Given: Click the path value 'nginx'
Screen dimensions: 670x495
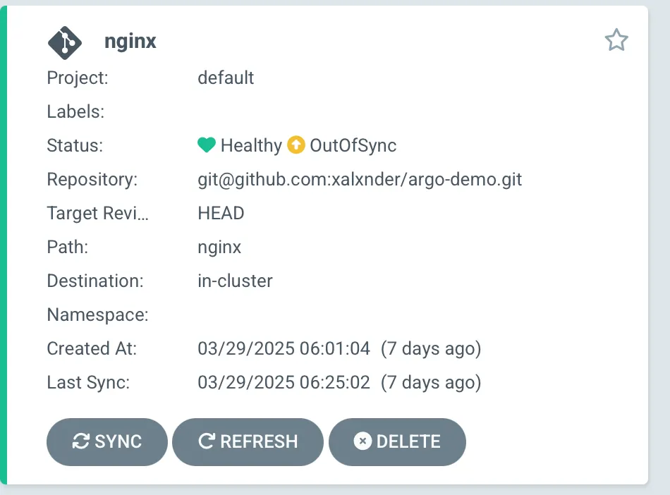Looking at the screenshot, I should point(219,248).
